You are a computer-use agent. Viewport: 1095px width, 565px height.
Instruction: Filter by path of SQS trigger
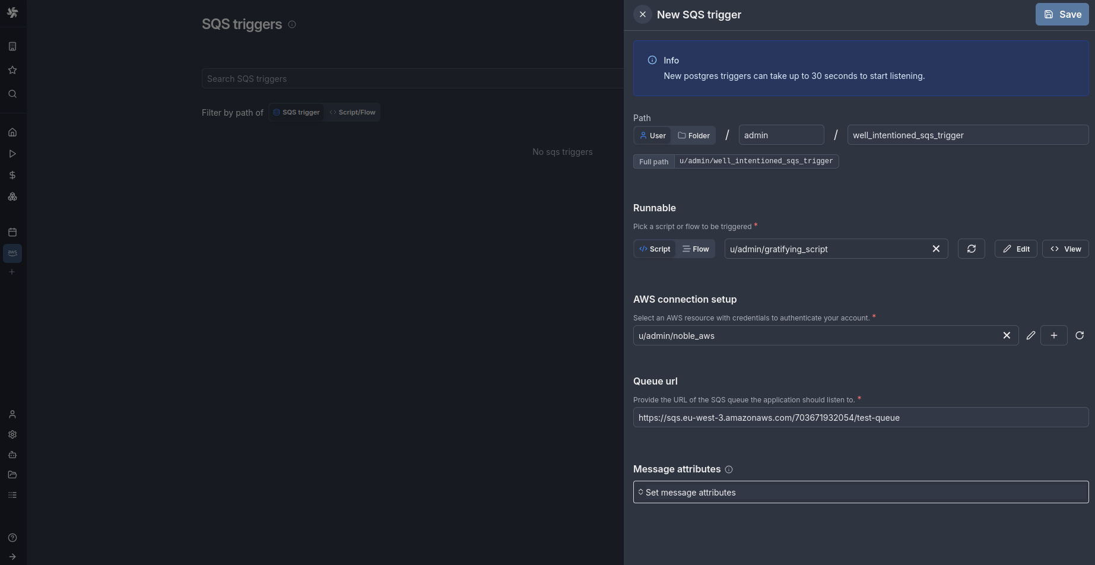point(296,112)
